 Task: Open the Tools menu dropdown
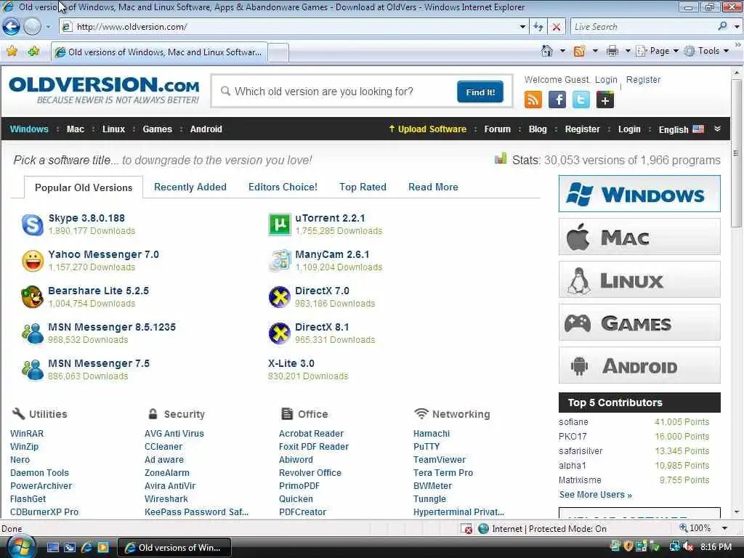coord(706,51)
